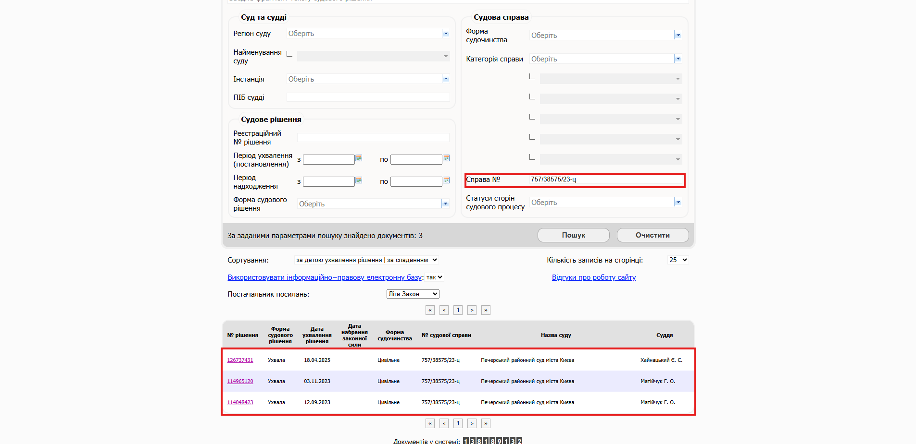The image size is (916, 444).
Task: Open decision link 114048423
Action: tap(240, 402)
